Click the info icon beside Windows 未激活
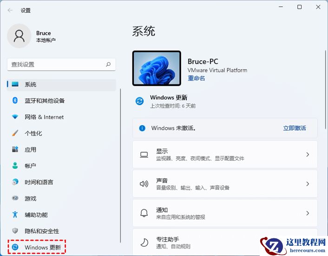The width and height of the screenshot is (328, 256). [x=142, y=128]
